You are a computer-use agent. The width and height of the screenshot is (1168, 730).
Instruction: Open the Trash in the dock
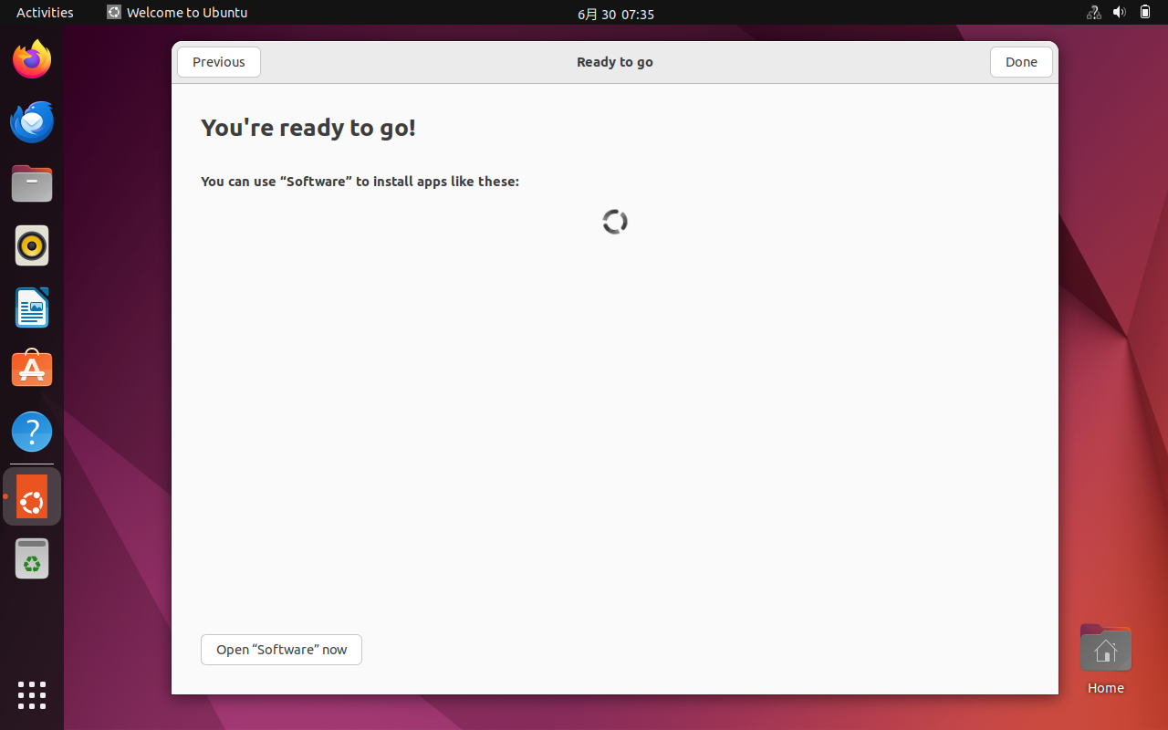(x=32, y=558)
